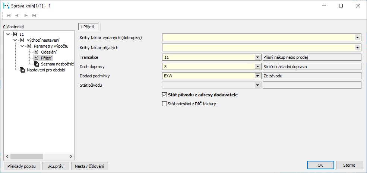Open Knihy faktur přijatých dropdown
Screen dimensions: 367x173
[x=358, y=47]
